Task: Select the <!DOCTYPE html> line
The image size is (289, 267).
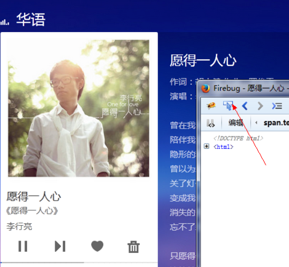Action: click(238, 138)
